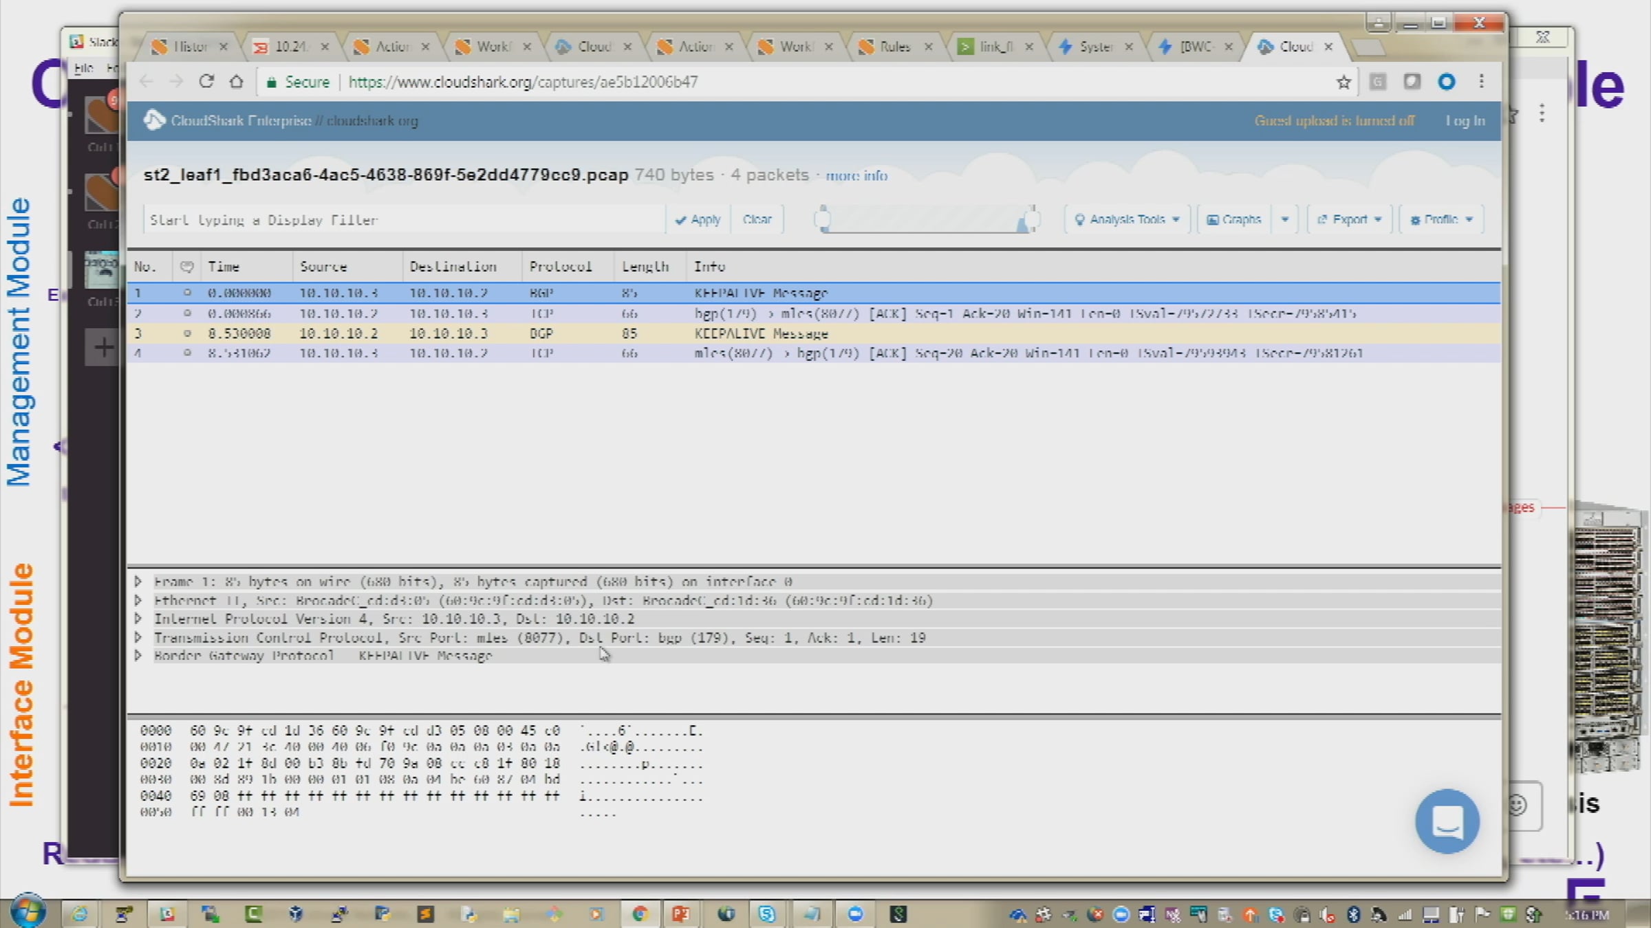The width and height of the screenshot is (1651, 928).
Task: Bookmark this page with the star icon
Action: [1344, 82]
